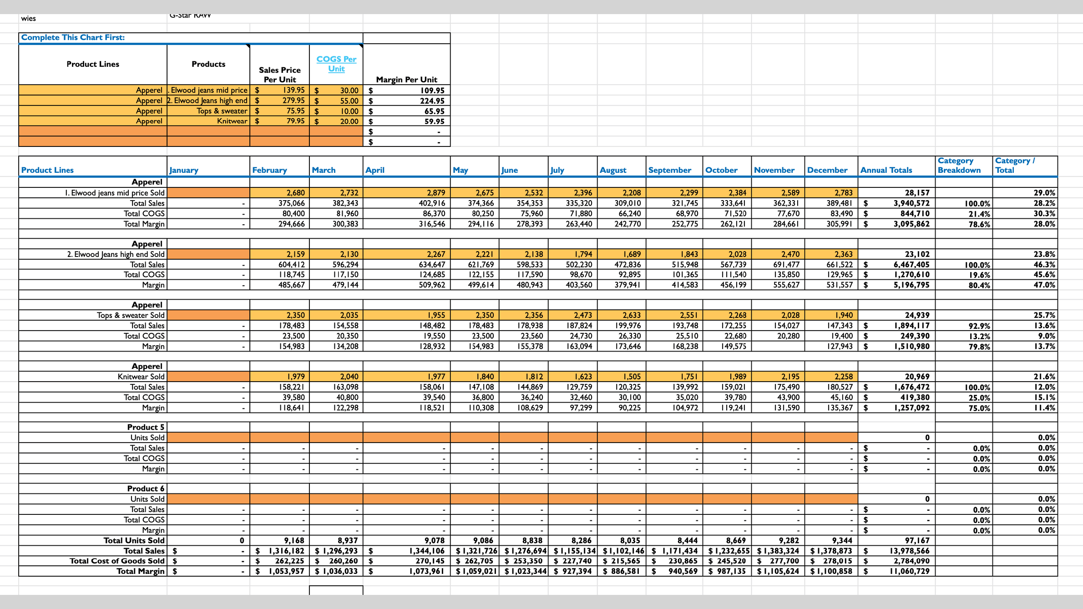The width and height of the screenshot is (1083, 609).
Task: Select total annual units 97,167
Action: [x=896, y=540]
